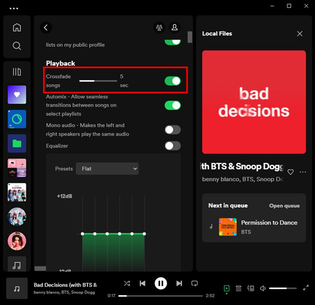Open the three-dot app menu
The height and width of the screenshot is (305, 315).
14,9
